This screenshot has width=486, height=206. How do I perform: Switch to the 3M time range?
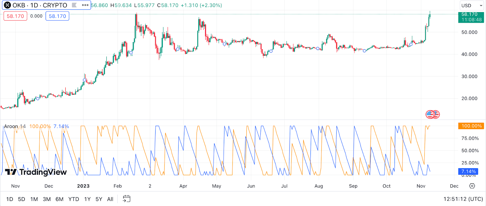click(x=47, y=199)
